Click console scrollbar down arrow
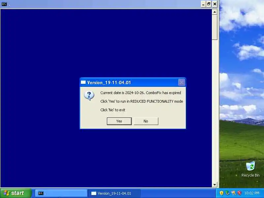 tap(214, 184)
